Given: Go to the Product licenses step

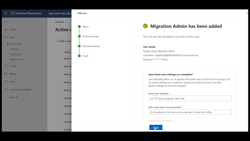Looking at the screenshot, I should tap(91, 36).
